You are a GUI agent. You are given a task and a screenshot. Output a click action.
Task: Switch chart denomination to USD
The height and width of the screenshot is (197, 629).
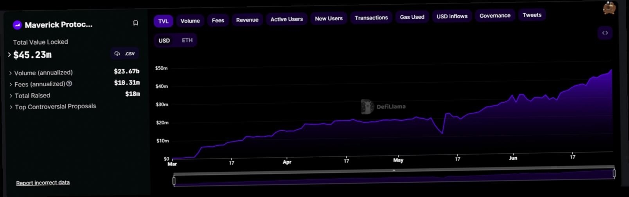click(x=164, y=41)
